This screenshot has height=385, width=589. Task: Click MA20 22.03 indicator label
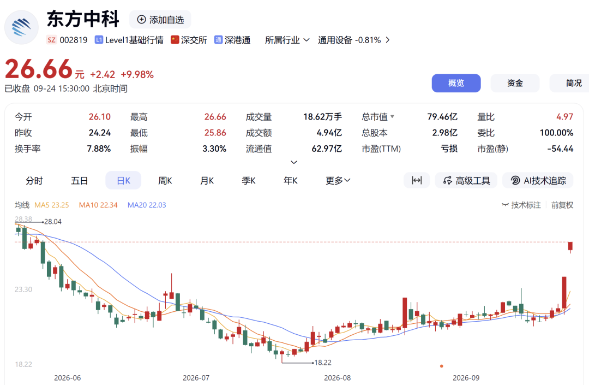click(147, 205)
